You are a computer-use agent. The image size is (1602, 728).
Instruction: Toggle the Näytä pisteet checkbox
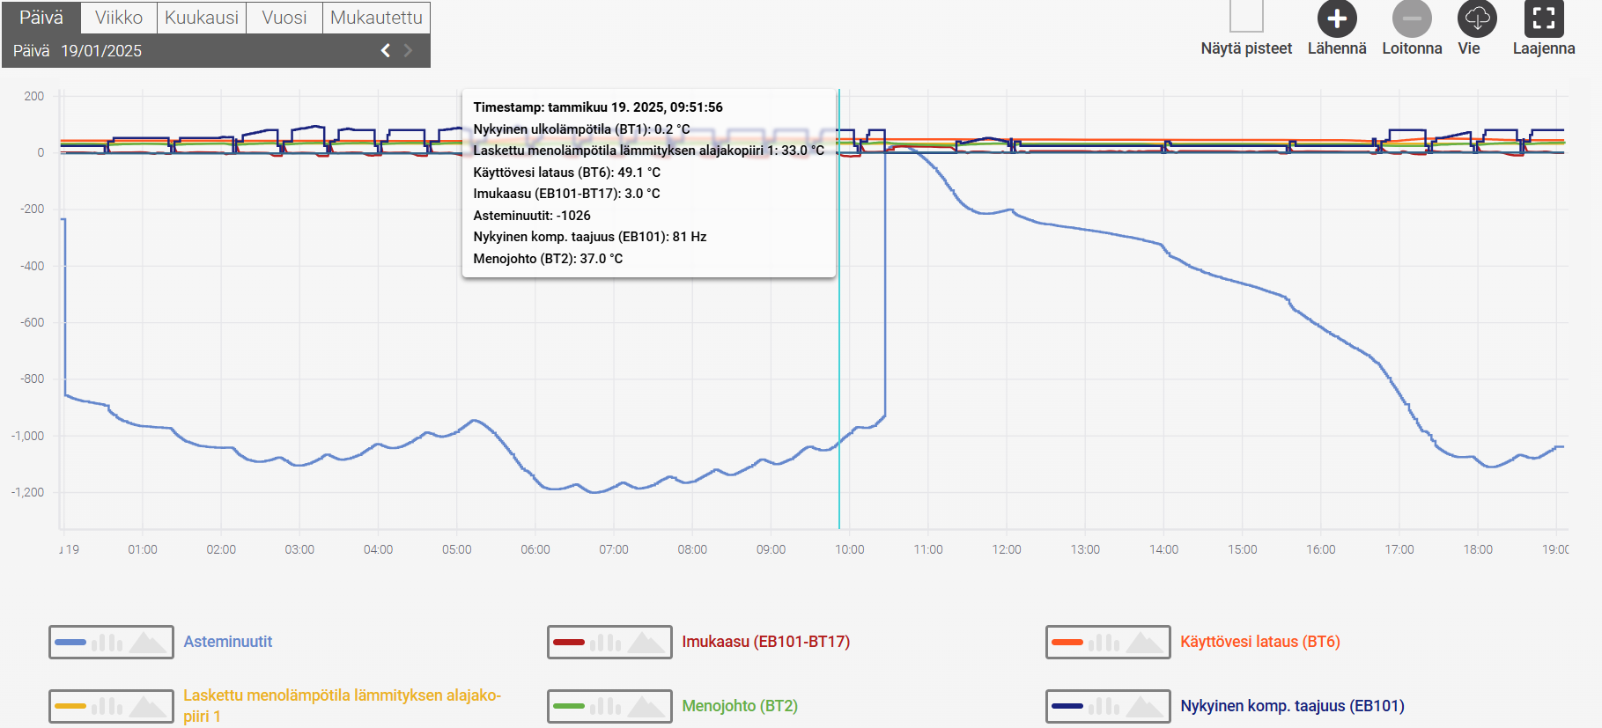pos(1246,16)
